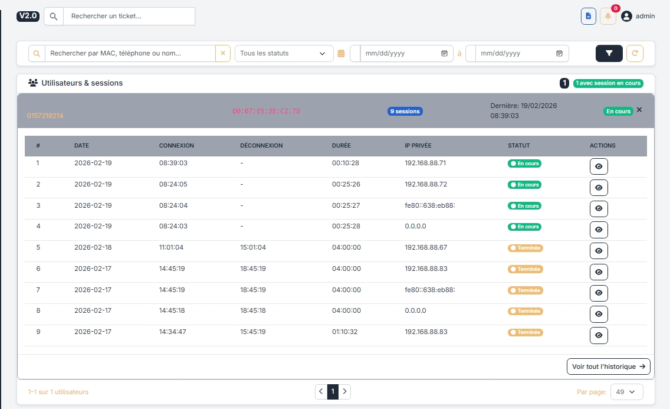The image size is (670, 409).
Task: Select page 1 in pagination
Action: point(333,391)
